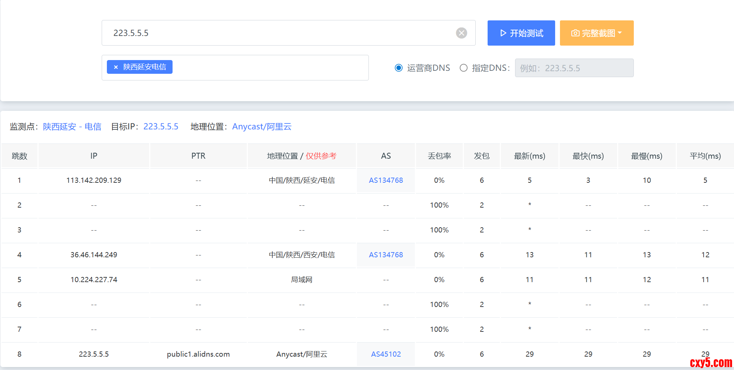The height and width of the screenshot is (370, 734).
Task: Click the custom DNS input field
Action: 574,68
